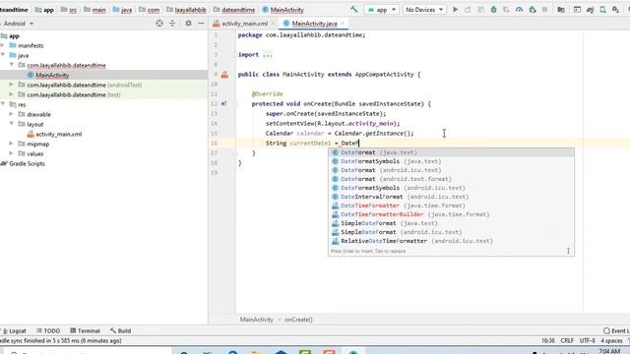Select the MainActivity.java editor tab
The height and width of the screenshot is (354, 630).
(x=314, y=24)
